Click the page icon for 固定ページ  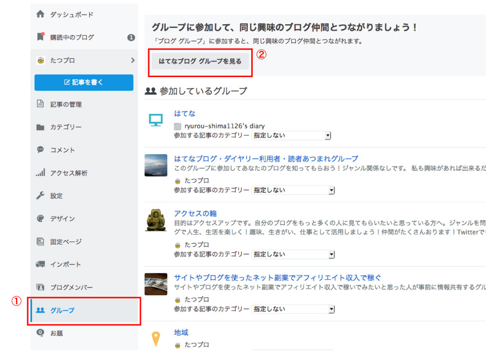pos(40,241)
